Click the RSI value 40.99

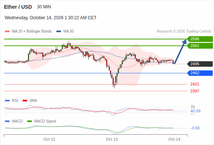tap(196, 111)
